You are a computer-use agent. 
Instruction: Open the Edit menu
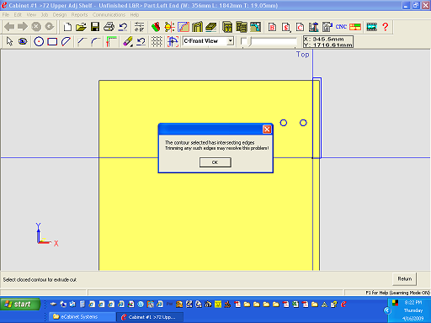18,14
